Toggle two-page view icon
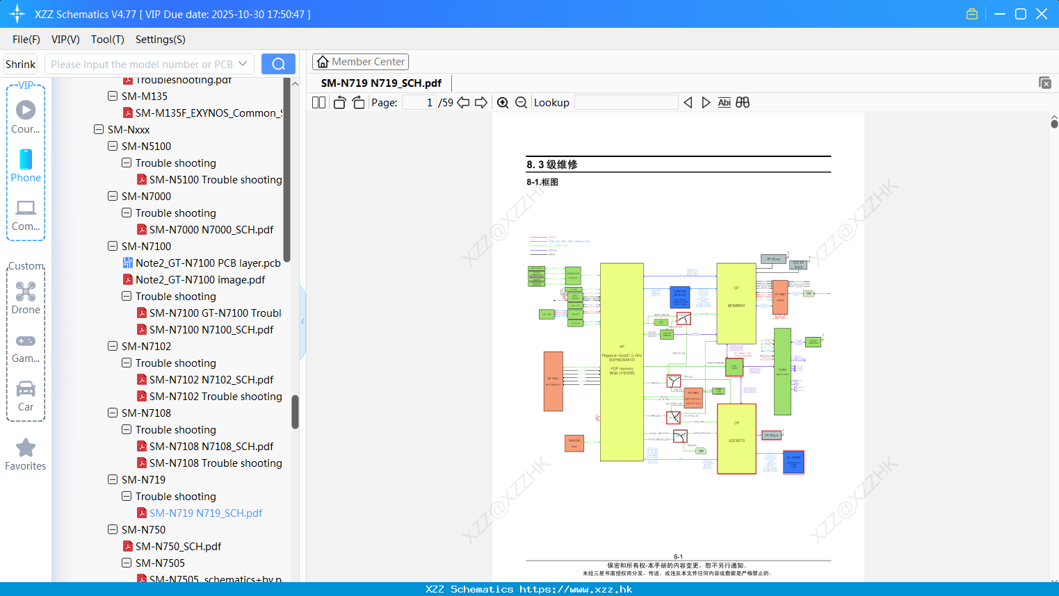The width and height of the screenshot is (1059, 596). click(318, 103)
